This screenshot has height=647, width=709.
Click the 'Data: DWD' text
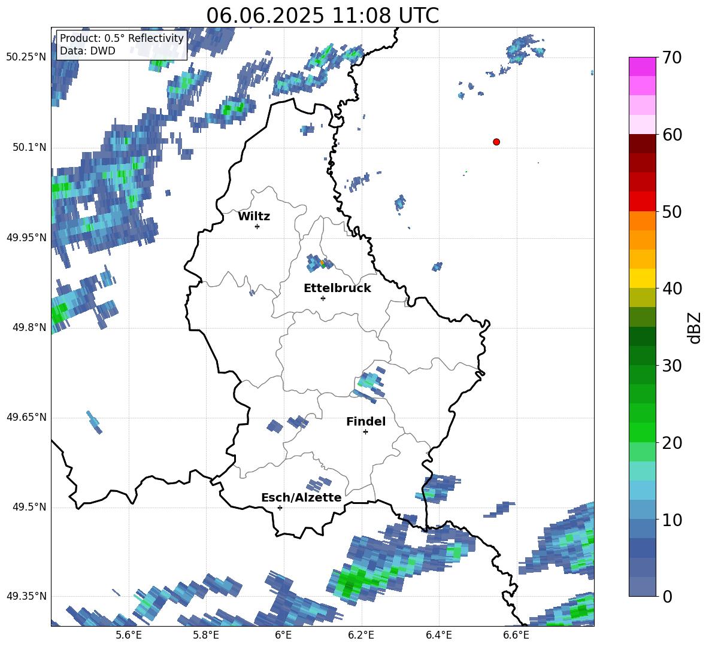(87, 51)
